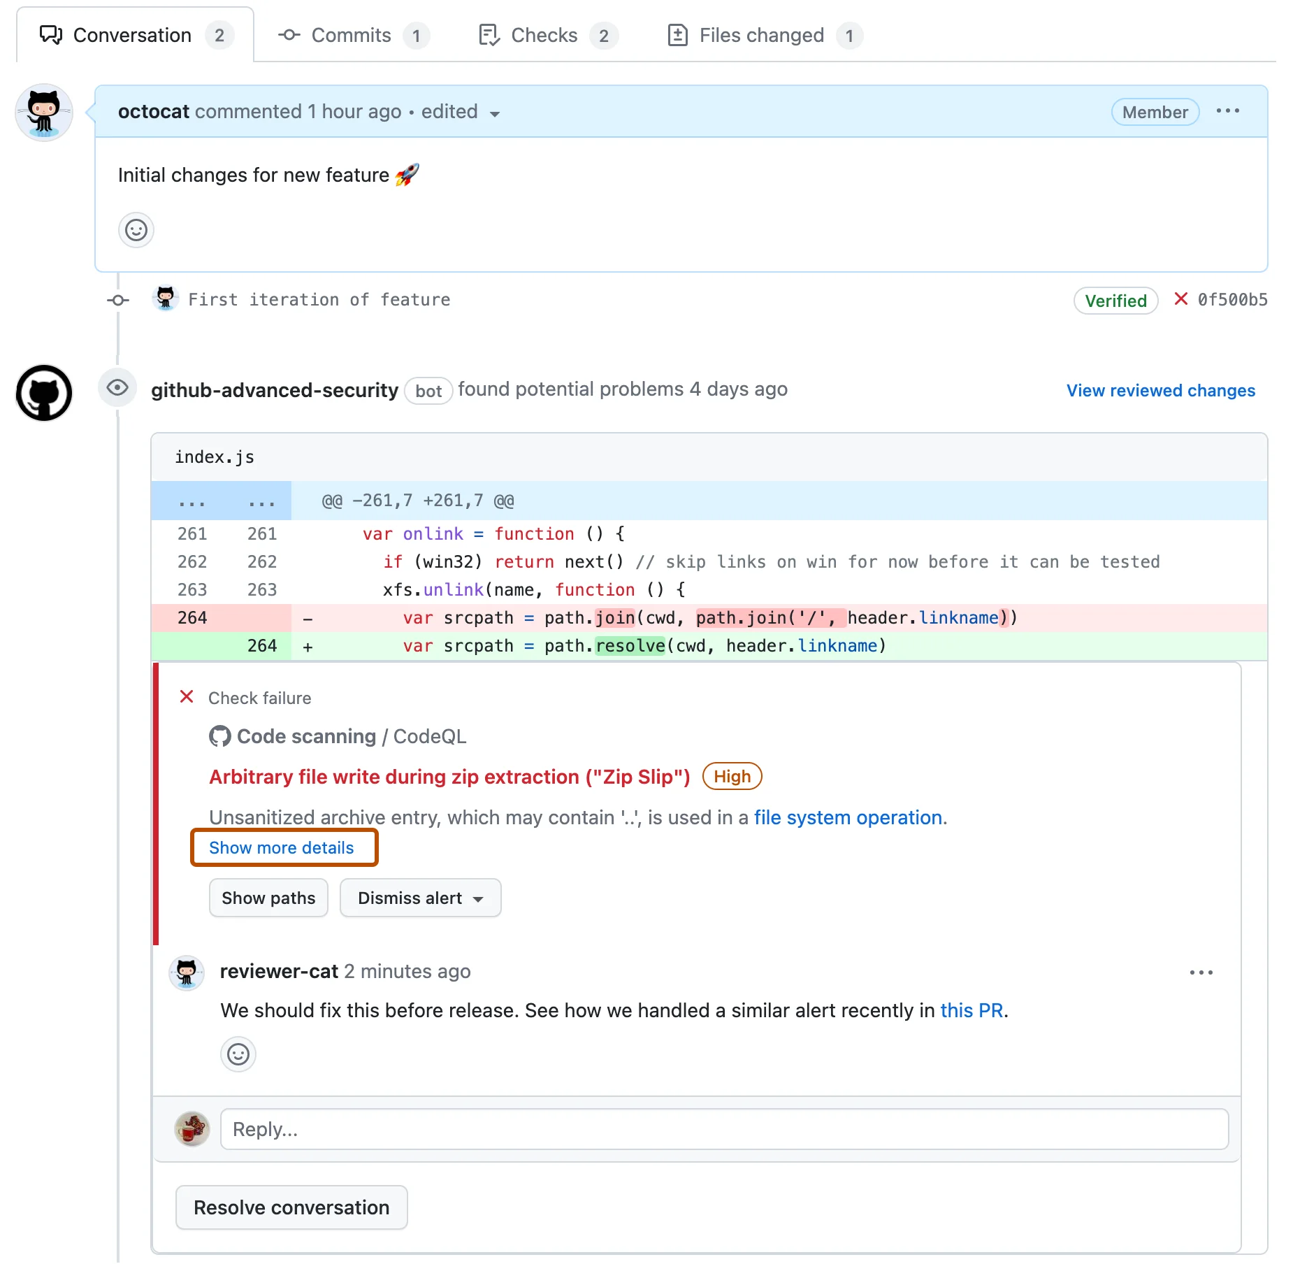Open the kebab menu on octocat's comment

[1228, 110]
